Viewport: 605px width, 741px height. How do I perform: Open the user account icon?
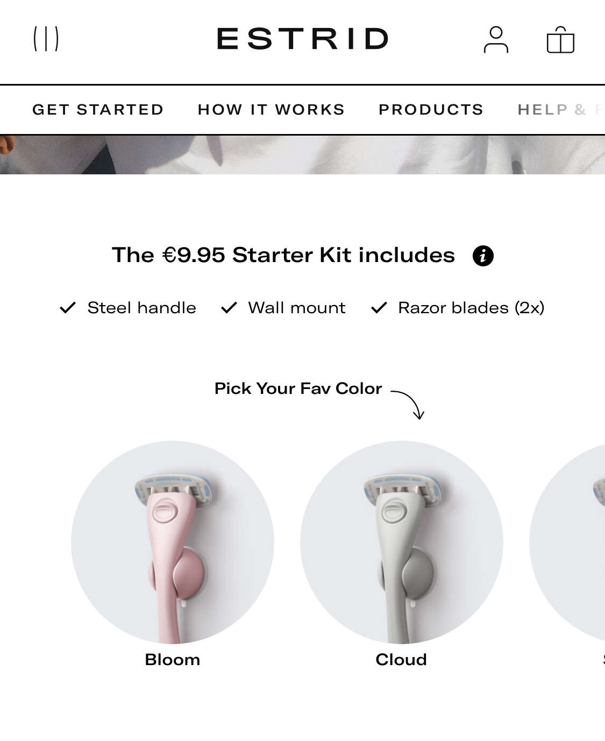click(496, 40)
